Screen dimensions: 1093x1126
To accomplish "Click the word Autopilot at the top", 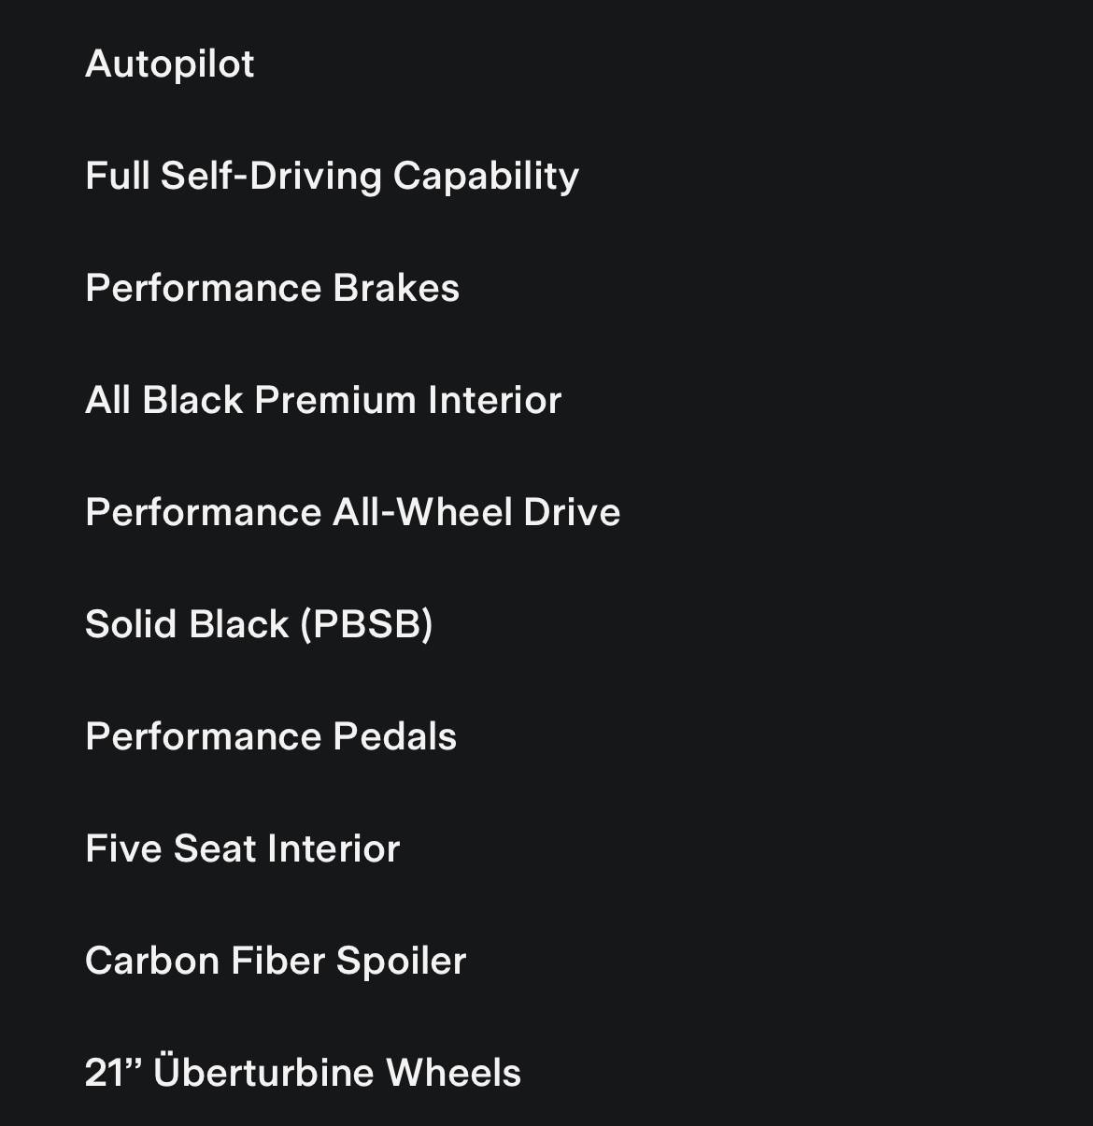I will pyautogui.click(x=169, y=64).
